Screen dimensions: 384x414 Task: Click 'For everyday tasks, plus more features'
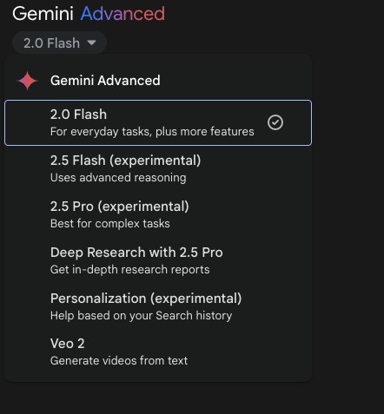tap(152, 132)
